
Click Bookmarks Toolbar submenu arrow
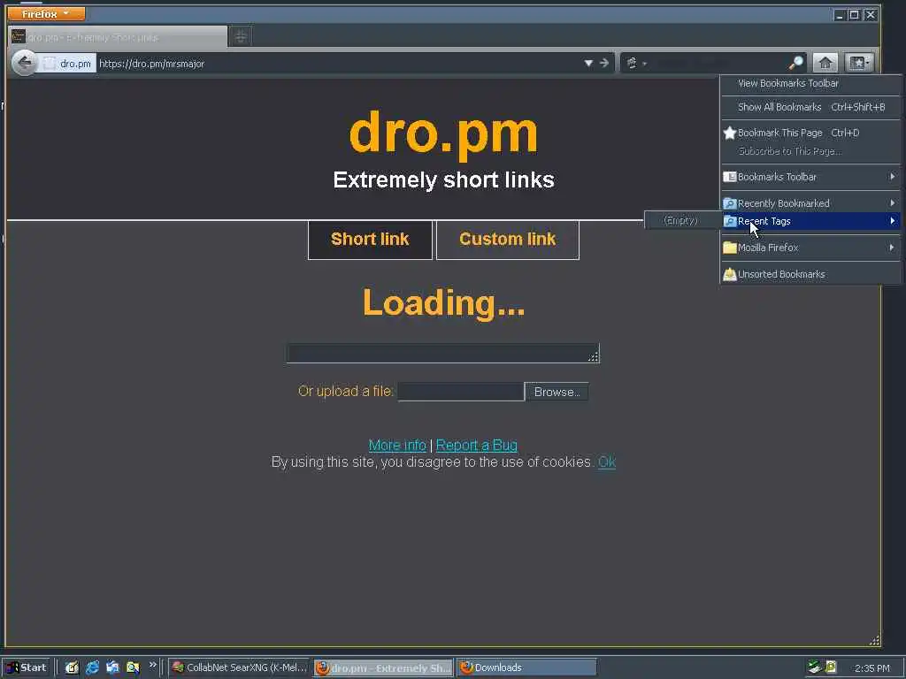892,176
